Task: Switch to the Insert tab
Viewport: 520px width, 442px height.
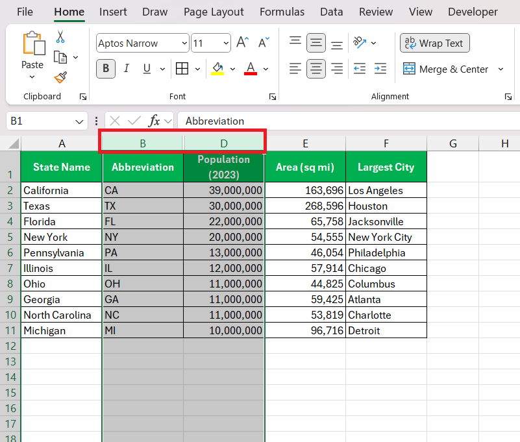Action: (x=113, y=12)
